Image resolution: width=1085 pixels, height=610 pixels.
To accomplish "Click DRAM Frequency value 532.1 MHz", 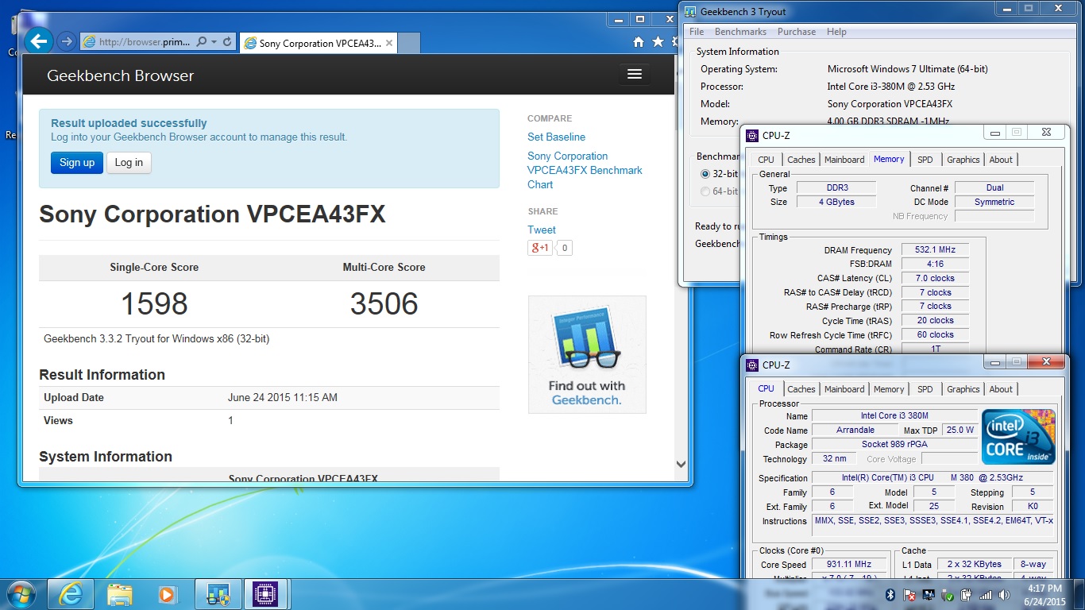I will (x=934, y=249).
